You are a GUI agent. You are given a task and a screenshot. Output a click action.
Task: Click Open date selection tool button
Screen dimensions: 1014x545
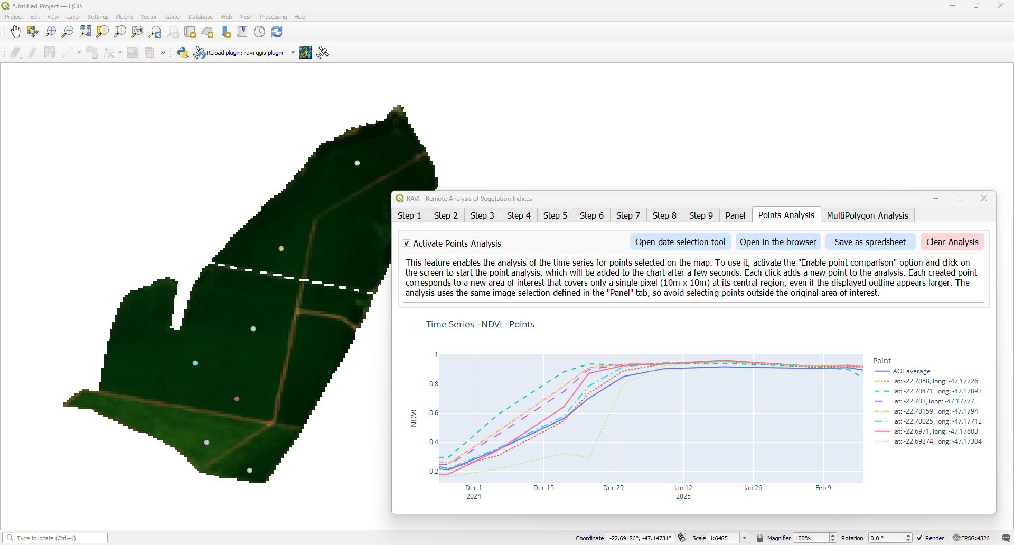tap(680, 242)
